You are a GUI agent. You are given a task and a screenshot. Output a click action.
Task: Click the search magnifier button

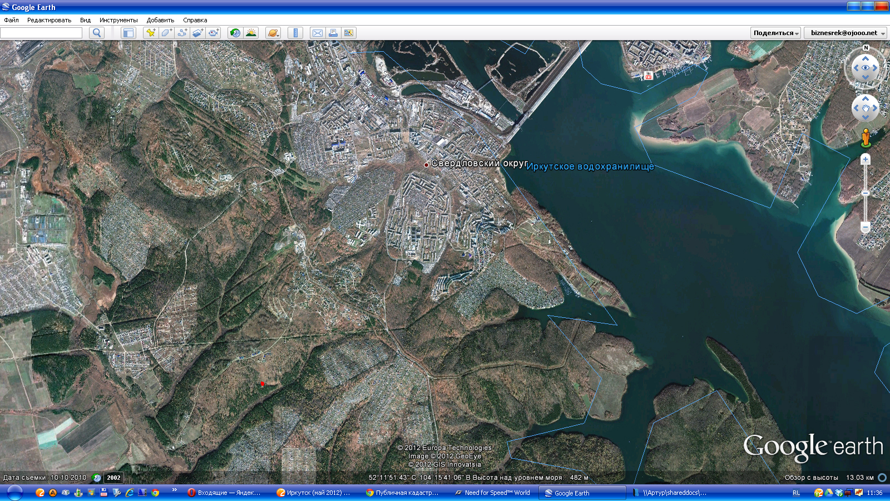(97, 33)
